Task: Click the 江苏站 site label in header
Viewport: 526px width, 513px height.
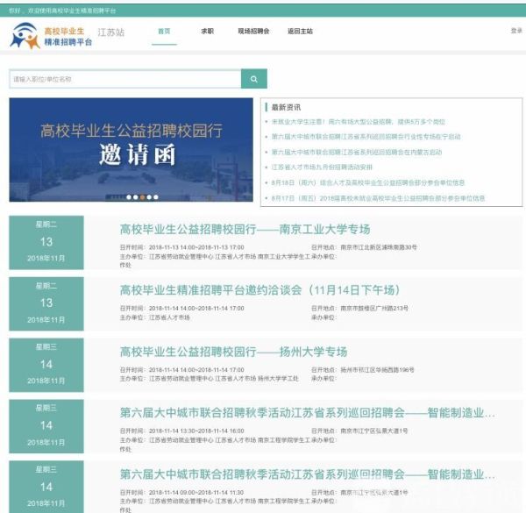Action: pos(110,32)
